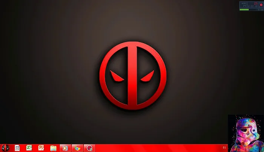Launch Google Chrome from the taskbar
264x152 pixels.
coord(77,148)
